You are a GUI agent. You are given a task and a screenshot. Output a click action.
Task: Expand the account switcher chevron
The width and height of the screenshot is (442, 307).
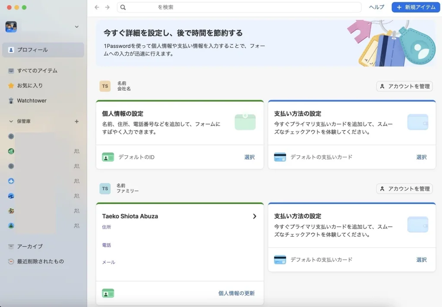pyautogui.click(x=77, y=27)
